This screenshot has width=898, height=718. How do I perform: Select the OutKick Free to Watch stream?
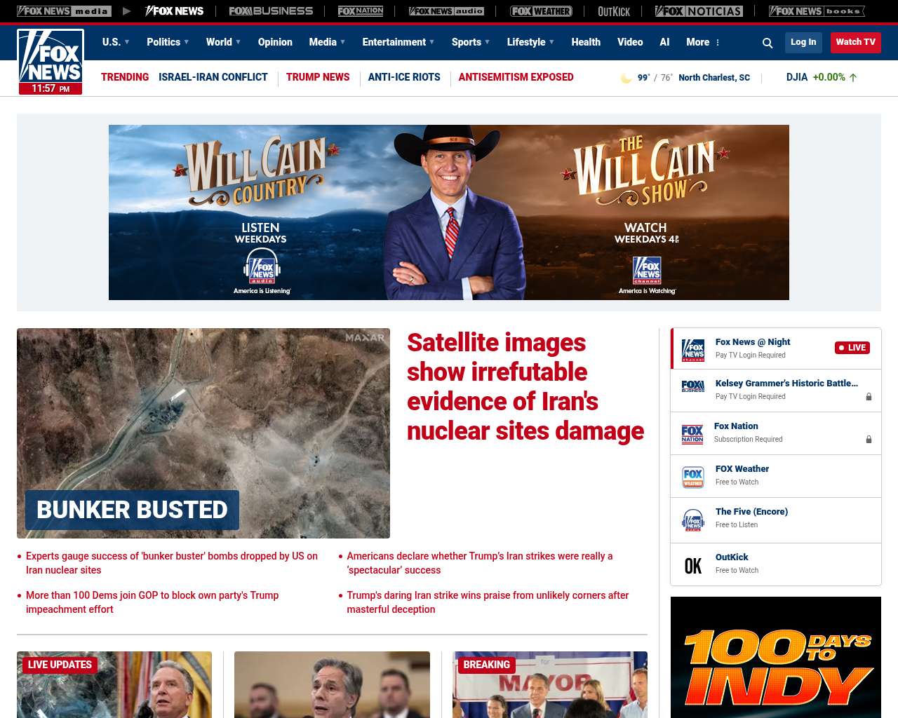coord(776,564)
